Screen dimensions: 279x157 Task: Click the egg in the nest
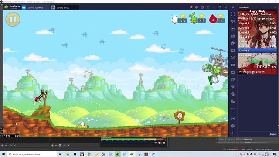[82, 124]
